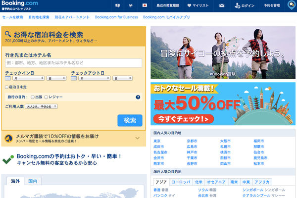This screenshot has width=297, height=198.
Task: Expand the メルマガ購読 newsletter panel chevron
Action: tap(138, 138)
